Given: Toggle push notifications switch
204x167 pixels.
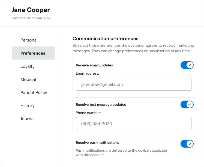Looking at the screenshot, I should [187, 143].
